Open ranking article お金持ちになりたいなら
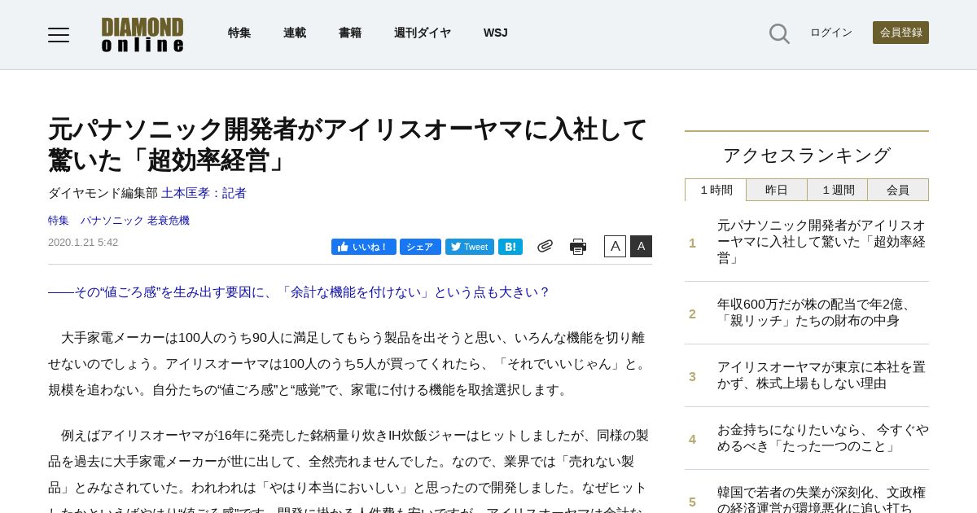 823,438
